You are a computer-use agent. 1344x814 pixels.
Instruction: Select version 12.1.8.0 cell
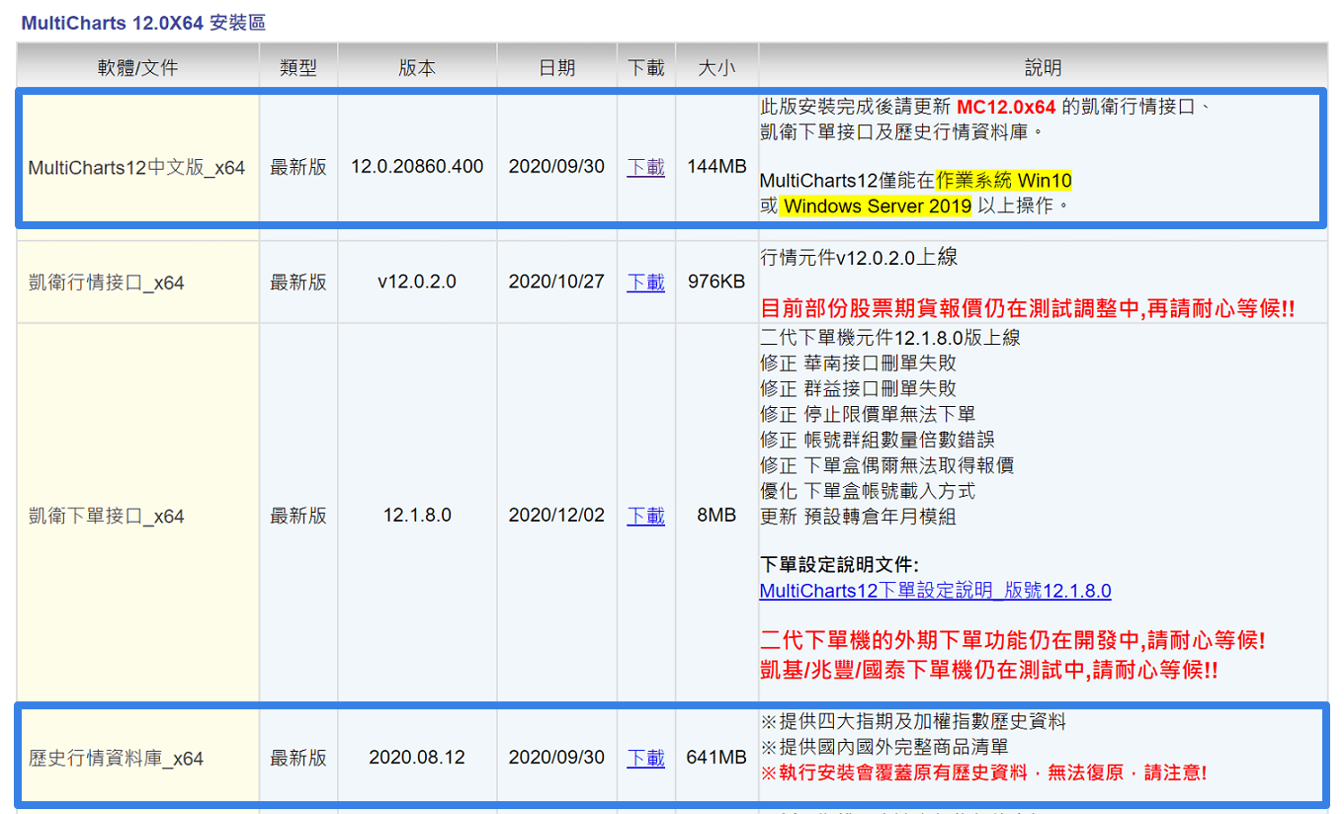pos(417,515)
